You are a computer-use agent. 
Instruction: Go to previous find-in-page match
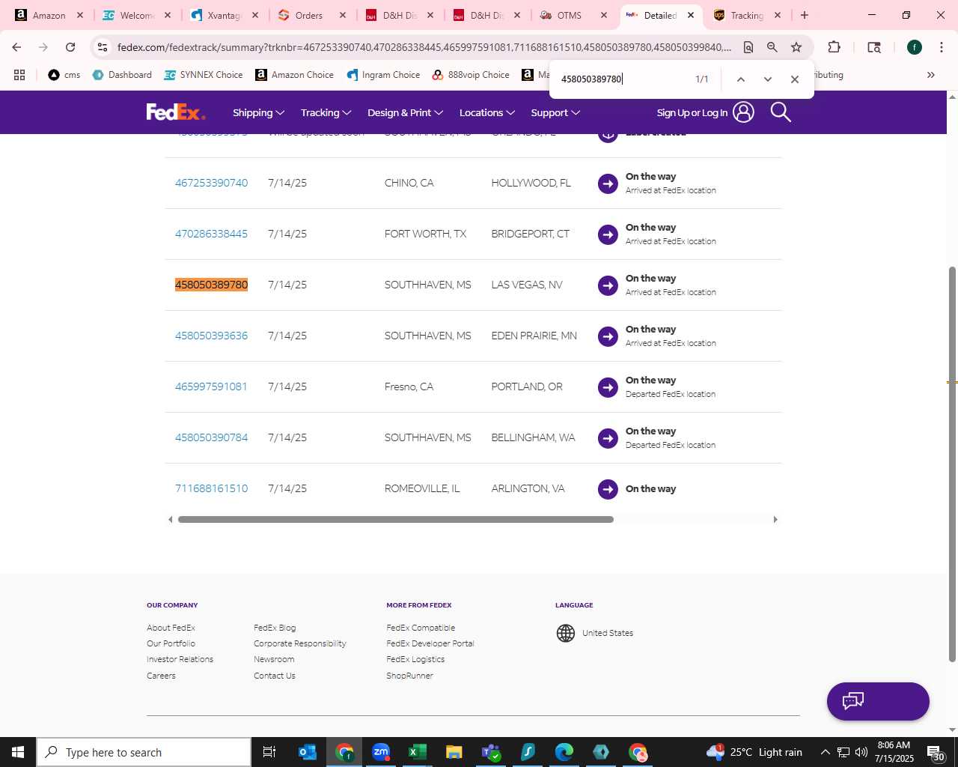[x=740, y=79]
